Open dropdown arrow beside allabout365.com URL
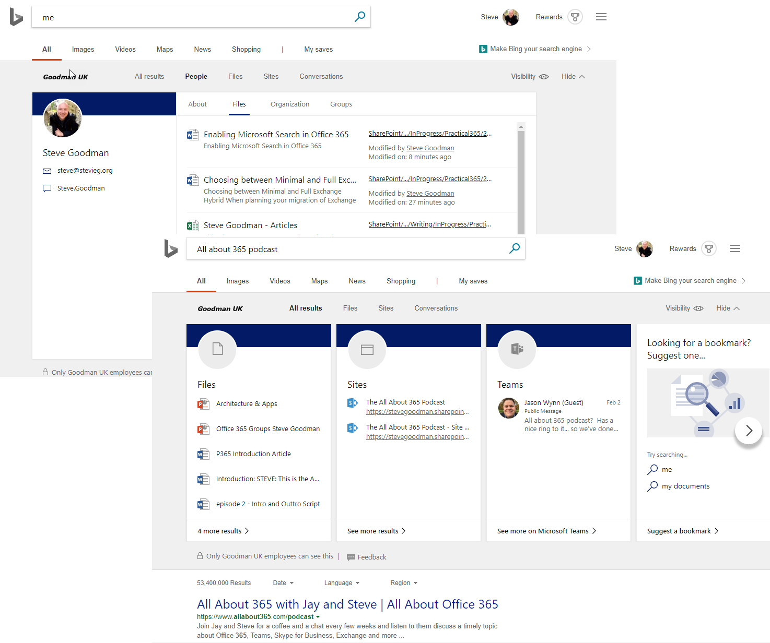 pos(318,617)
